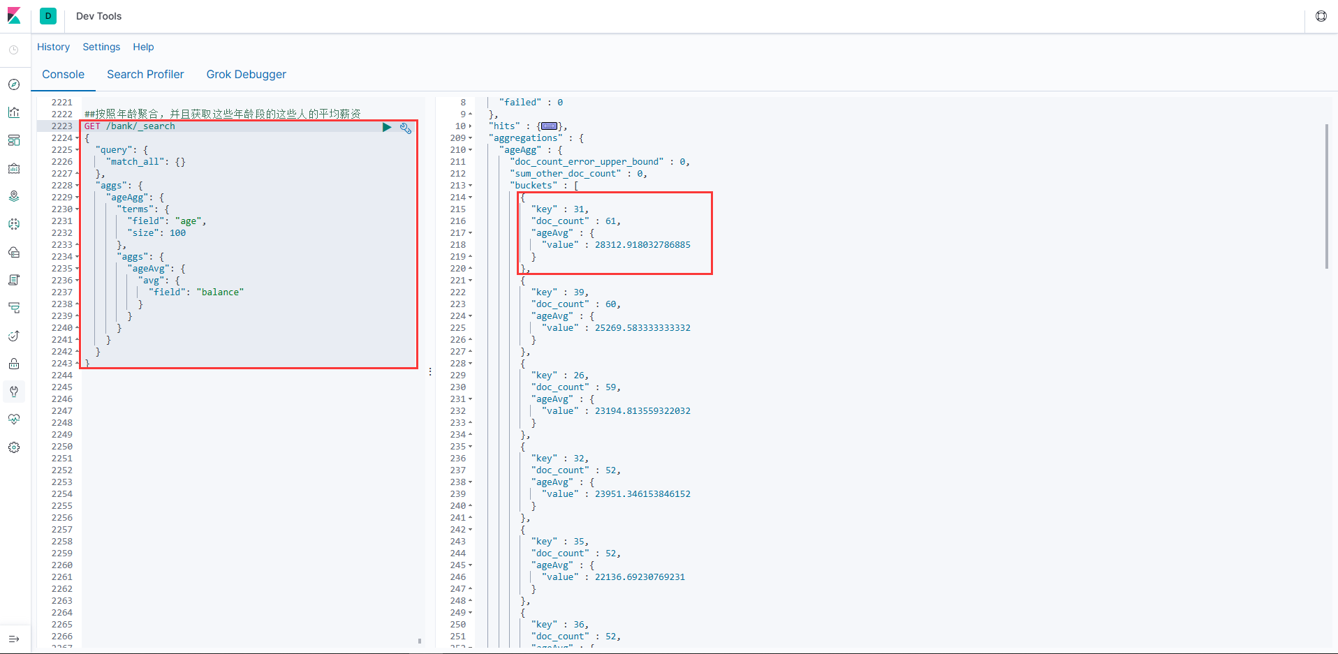
Task: Switch to the Search Profiler tab
Action: (145, 75)
